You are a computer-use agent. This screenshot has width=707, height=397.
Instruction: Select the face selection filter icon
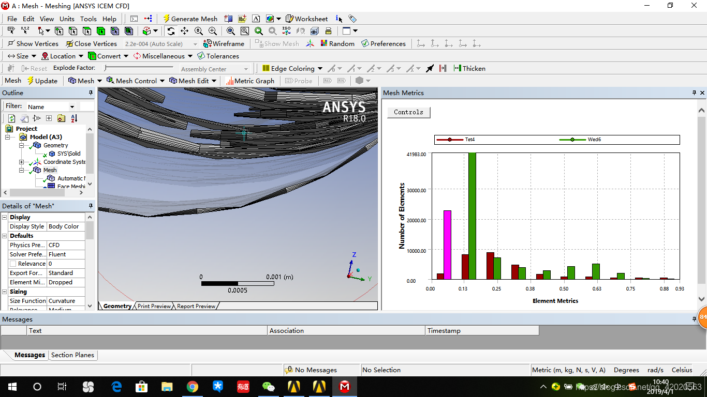click(87, 31)
